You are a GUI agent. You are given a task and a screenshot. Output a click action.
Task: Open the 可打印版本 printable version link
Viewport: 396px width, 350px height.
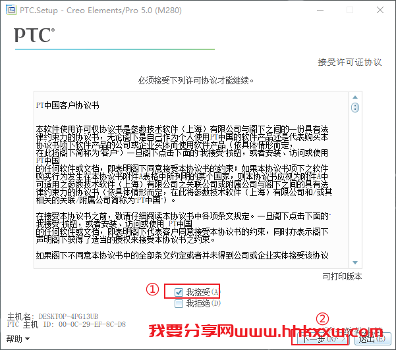click(x=342, y=276)
